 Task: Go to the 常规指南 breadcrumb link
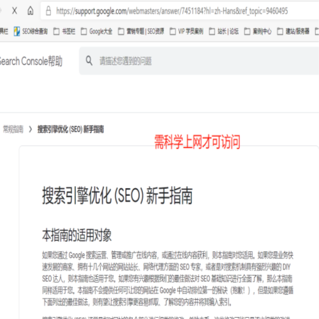point(13,129)
